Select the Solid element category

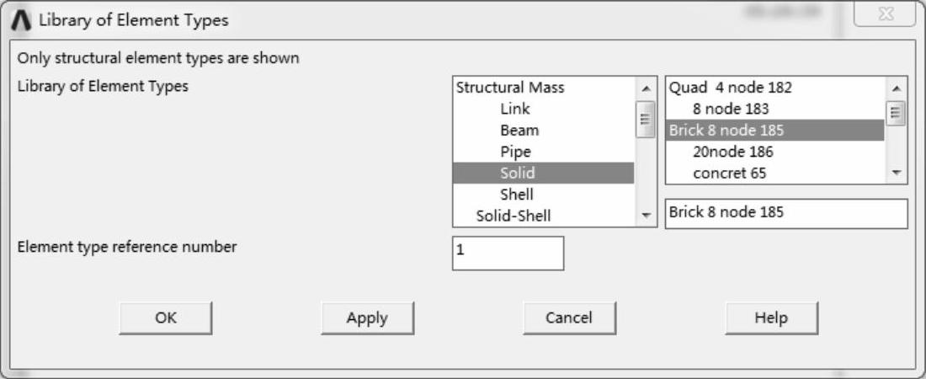(x=518, y=173)
